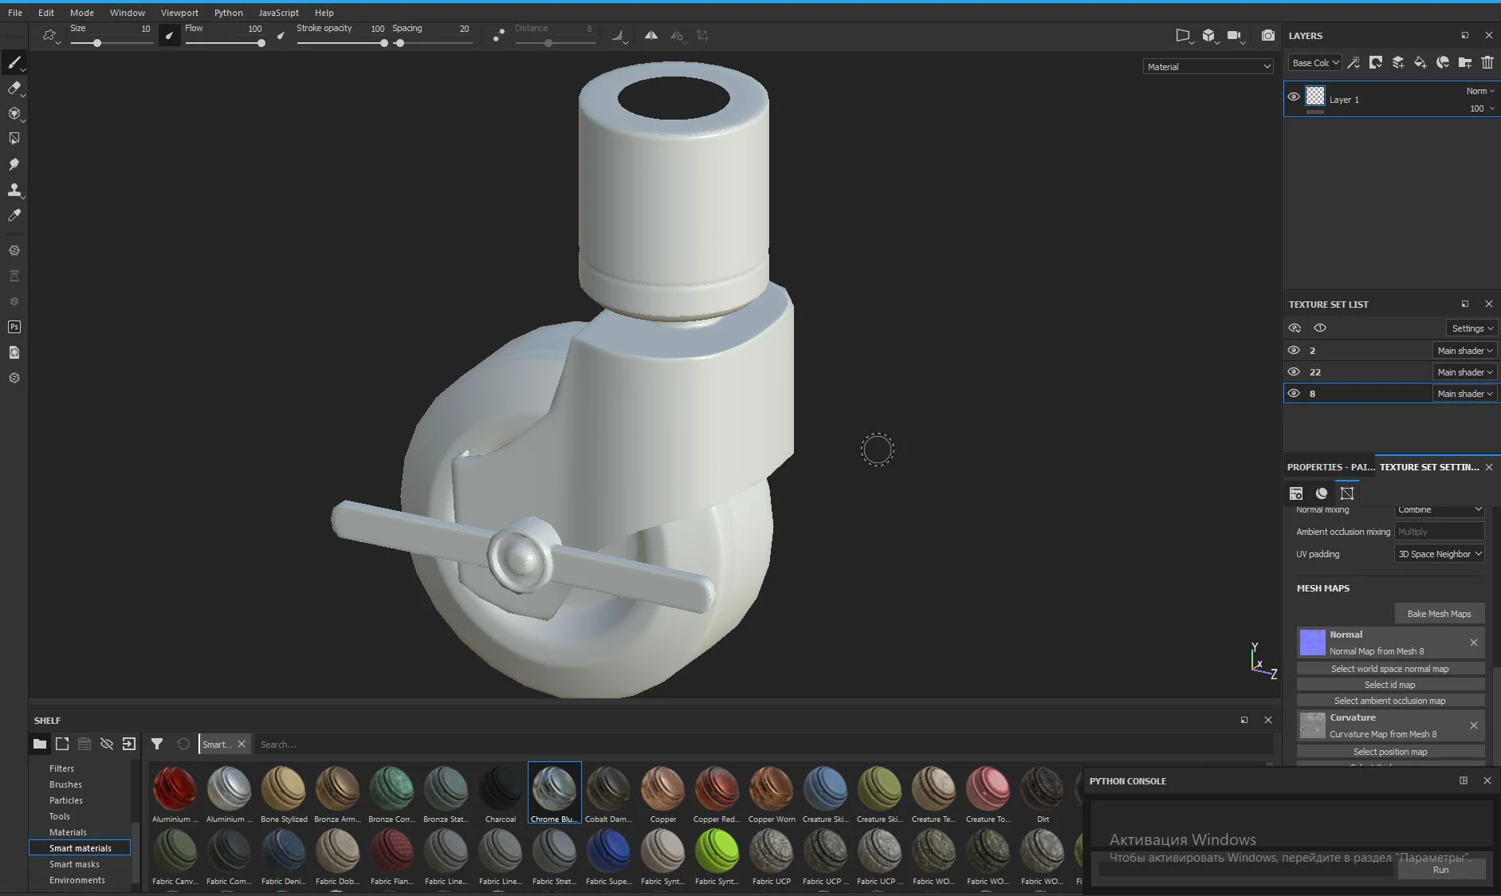The height and width of the screenshot is (896, 1501).
Task: Select Smart masks in shelf list
Action: pyautogui.click(x=74, y=864)
